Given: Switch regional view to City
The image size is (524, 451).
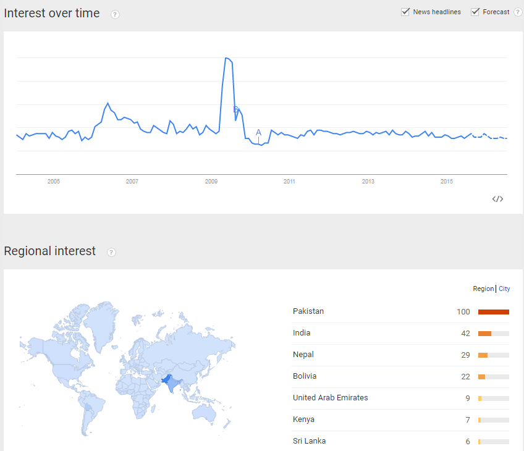Looking at the screenshot, I should (504, 289).
